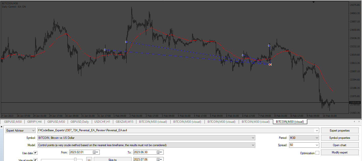This screenshot has width=362, height=161.
Task: Switch to the GBPJPY,H4 chart tab
Action: click(34, 122)
